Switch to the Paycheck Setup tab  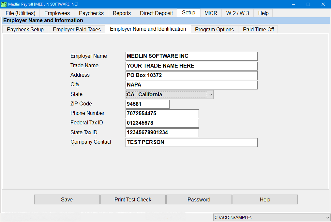pos(25,29)
